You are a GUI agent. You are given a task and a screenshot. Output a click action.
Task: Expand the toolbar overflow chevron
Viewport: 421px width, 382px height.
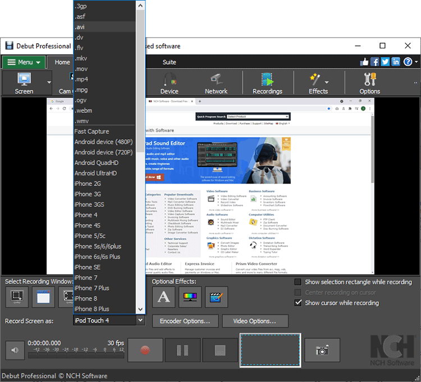[415, 83]
